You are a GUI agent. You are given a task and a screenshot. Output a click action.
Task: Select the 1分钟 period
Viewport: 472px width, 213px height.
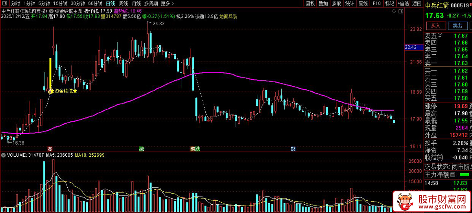point(29,4)
